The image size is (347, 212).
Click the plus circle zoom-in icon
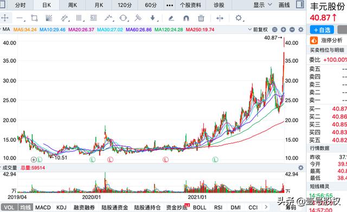click(283, 29)
